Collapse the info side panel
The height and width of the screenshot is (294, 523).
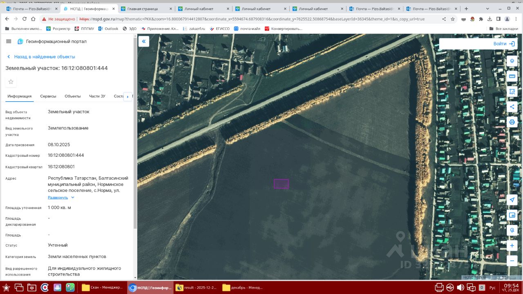click(x=144, y=41)
